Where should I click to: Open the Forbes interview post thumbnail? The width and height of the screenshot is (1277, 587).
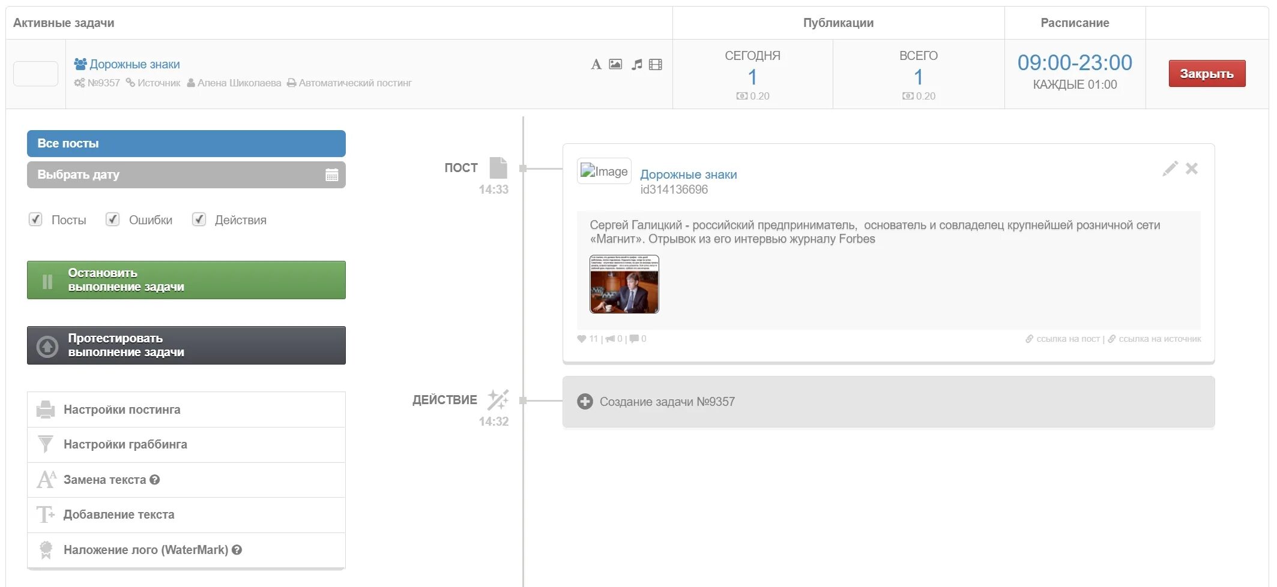tap(624, 284)
